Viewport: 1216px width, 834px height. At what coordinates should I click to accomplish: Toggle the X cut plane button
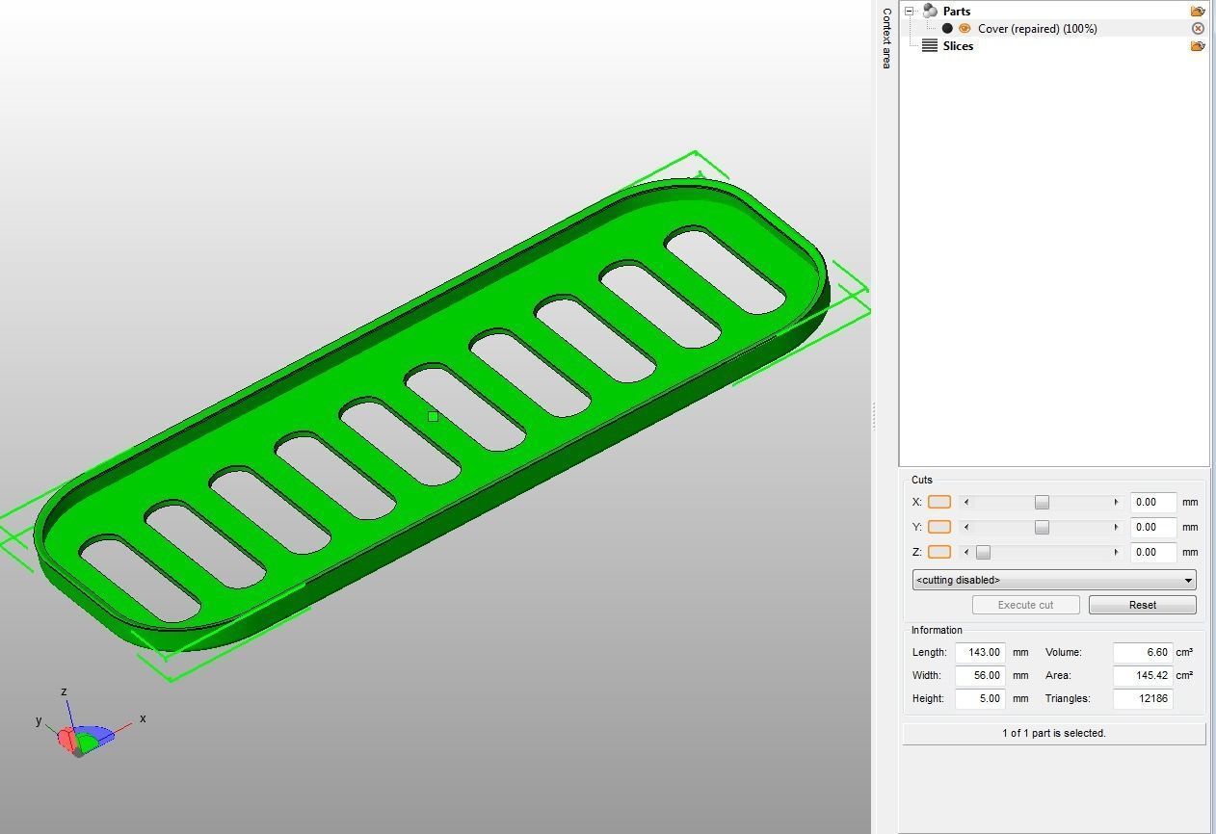pyautogui.click(x=938, y=502)
